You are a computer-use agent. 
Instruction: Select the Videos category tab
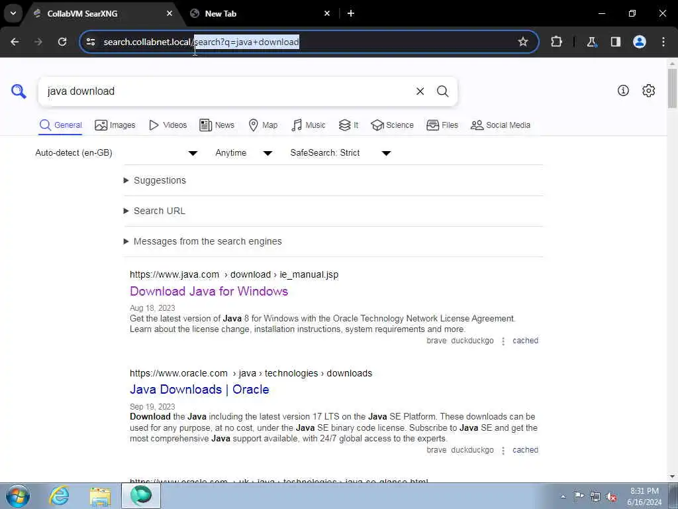click(168, 125)
